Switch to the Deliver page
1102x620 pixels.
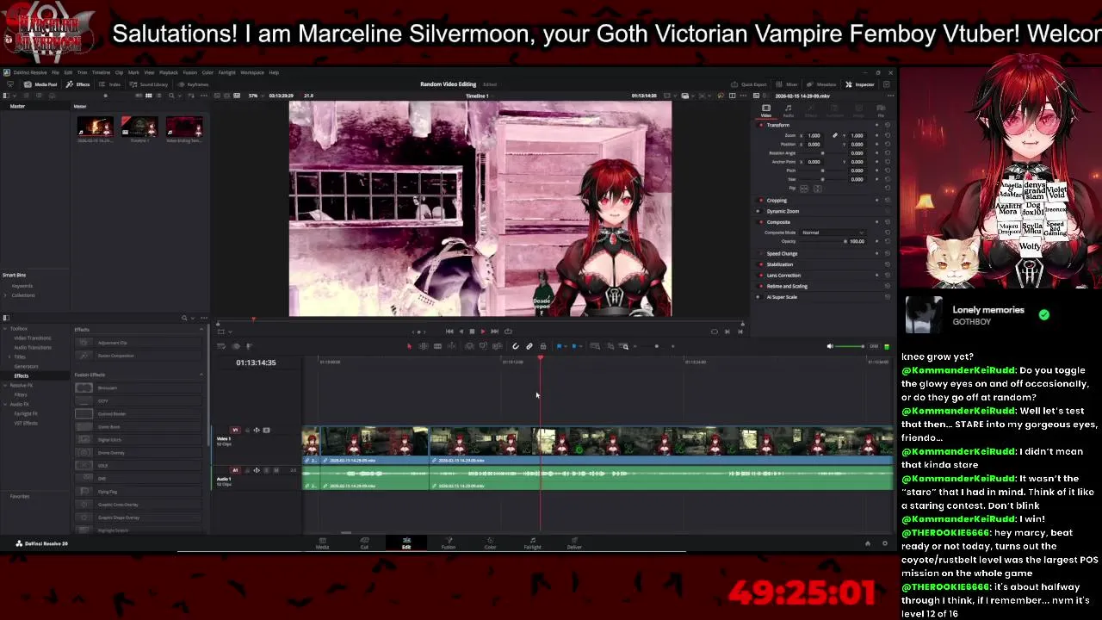click(x=574, y=542)
